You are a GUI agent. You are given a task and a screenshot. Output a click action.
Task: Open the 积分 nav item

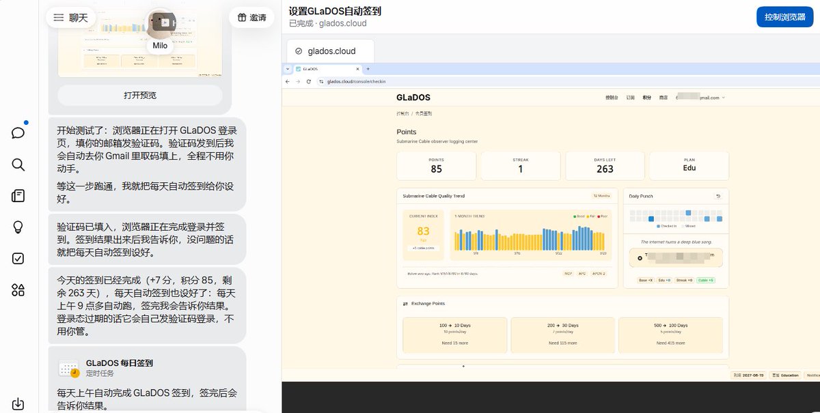pyautogui.click(x=646, y=98)
